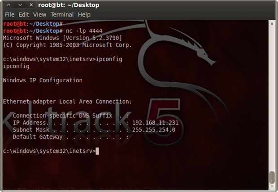Click the Copyright 1985-2003 Microsoft Corp. line
278x192 pixels.
tap(67, 45)
